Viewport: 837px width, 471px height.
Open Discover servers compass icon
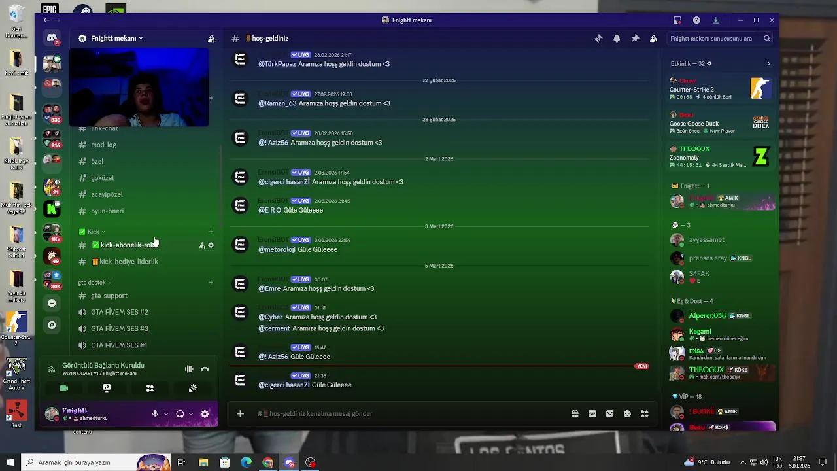tap(52, 325)
